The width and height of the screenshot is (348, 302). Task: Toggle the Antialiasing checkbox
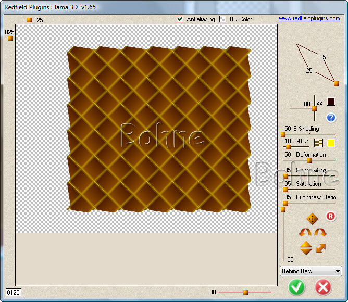[x=180, y=19]
